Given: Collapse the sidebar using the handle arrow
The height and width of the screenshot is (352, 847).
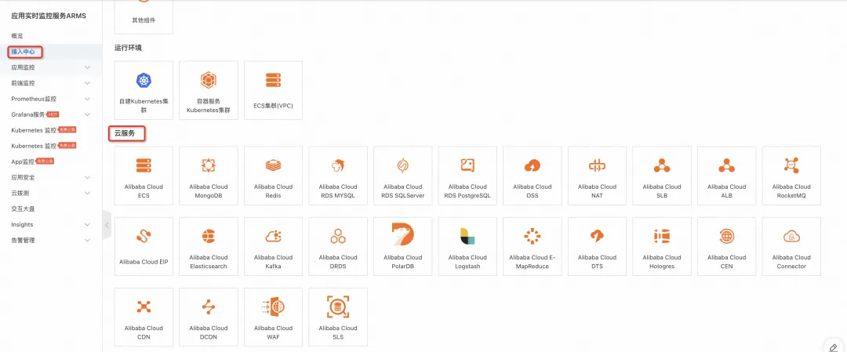Looking at the screenshot, I should 107,225.
